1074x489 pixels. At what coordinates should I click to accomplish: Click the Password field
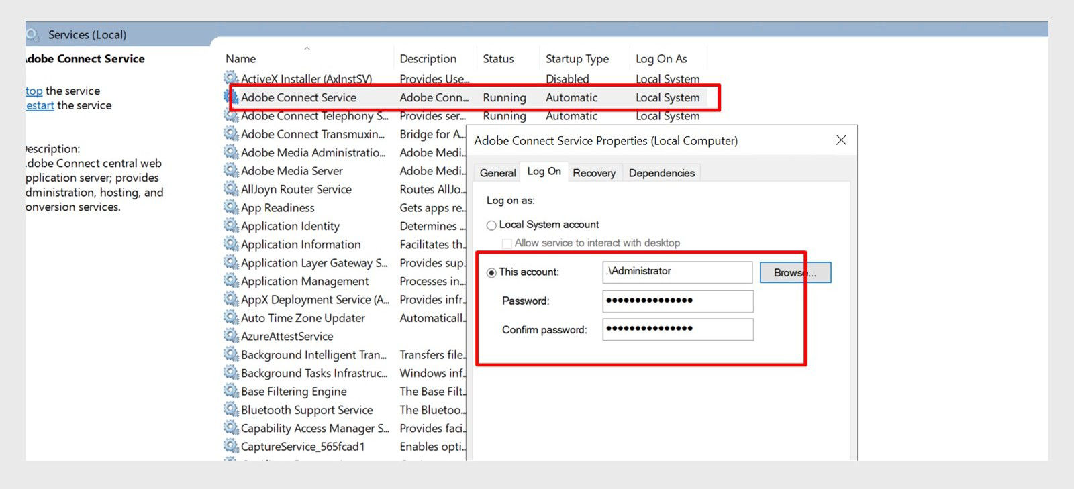pyautogui.click(x=678, y=301)
